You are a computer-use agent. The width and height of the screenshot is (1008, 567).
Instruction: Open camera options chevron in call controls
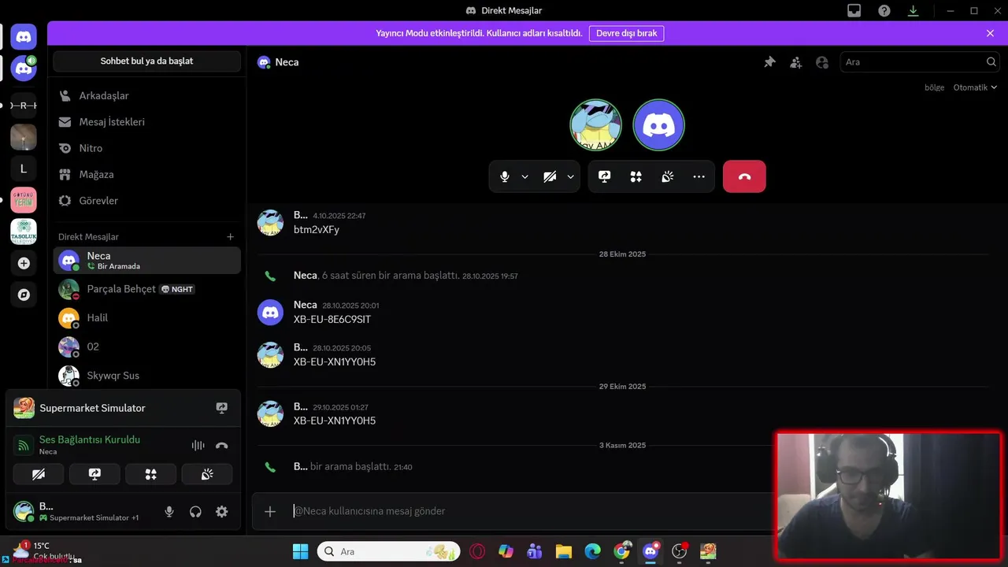click(570, 177)
